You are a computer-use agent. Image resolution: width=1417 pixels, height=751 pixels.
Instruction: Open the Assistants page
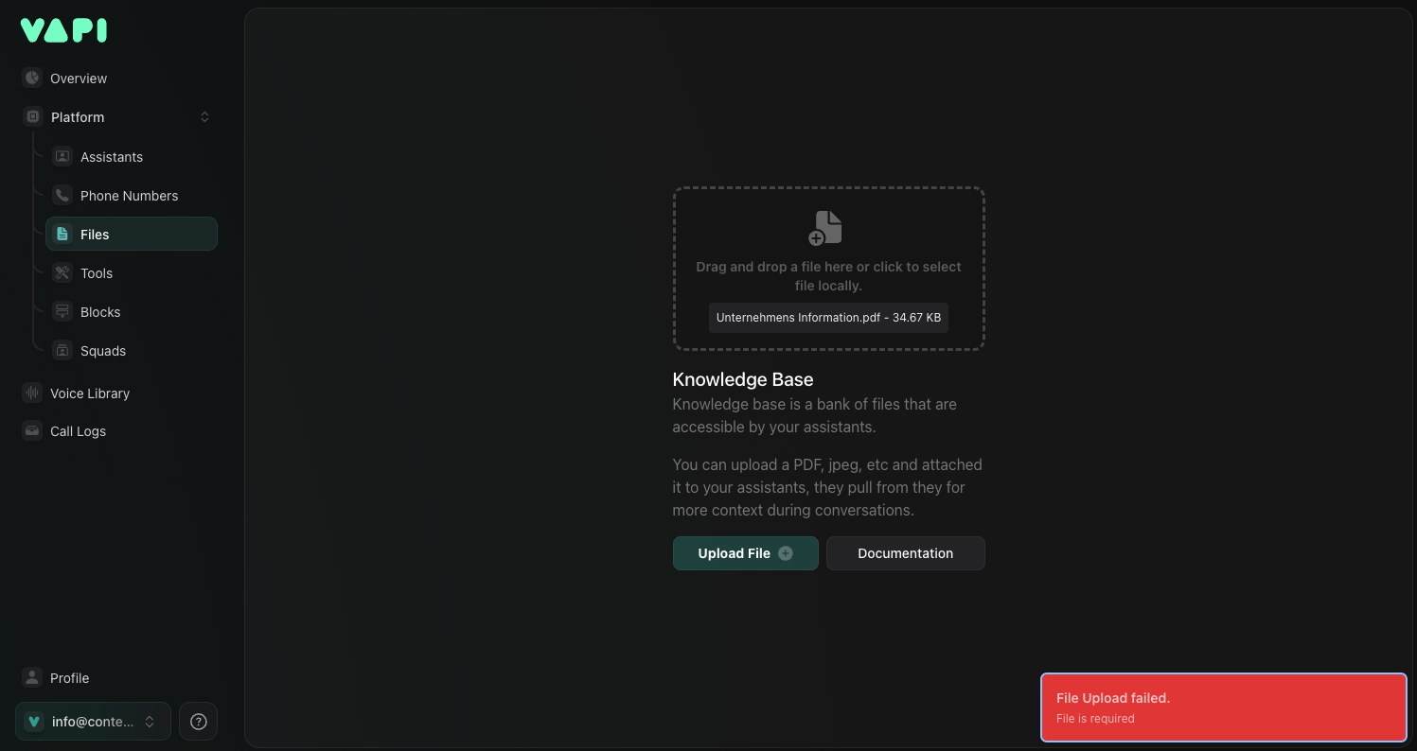112,157
